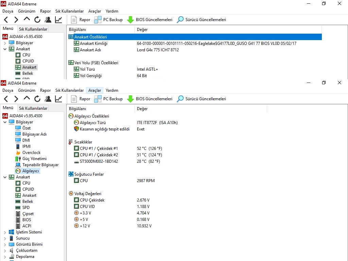
Task: Collapse Bilgisayar node in lower window tree
Action: point(5,122)
